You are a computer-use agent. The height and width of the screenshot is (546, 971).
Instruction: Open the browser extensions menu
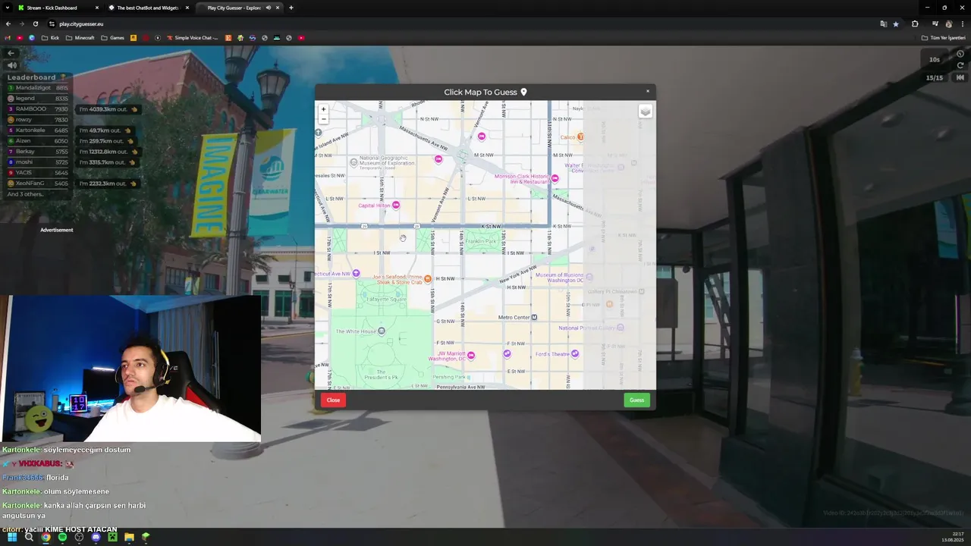tap(915, 24)
